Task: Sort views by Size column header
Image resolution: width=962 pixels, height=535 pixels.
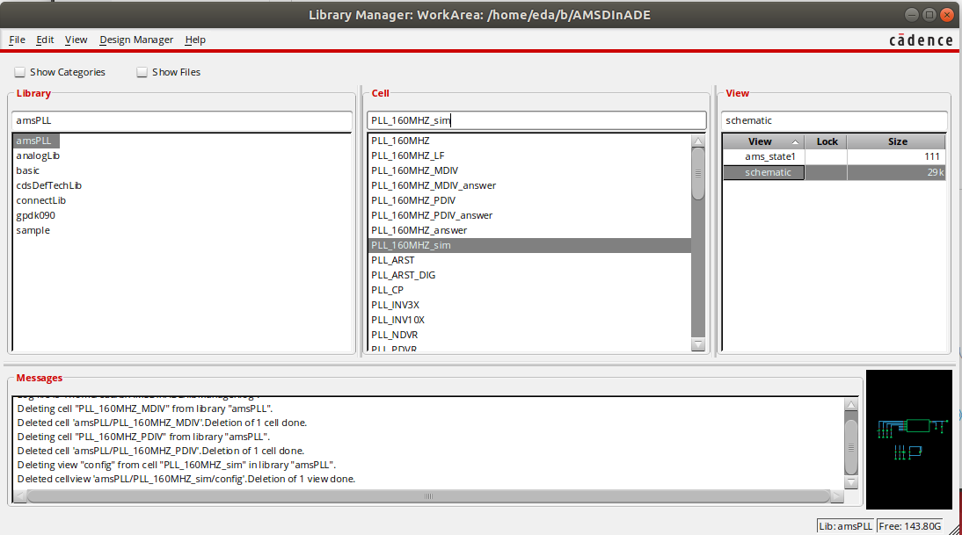Action: tap(897, 141)
